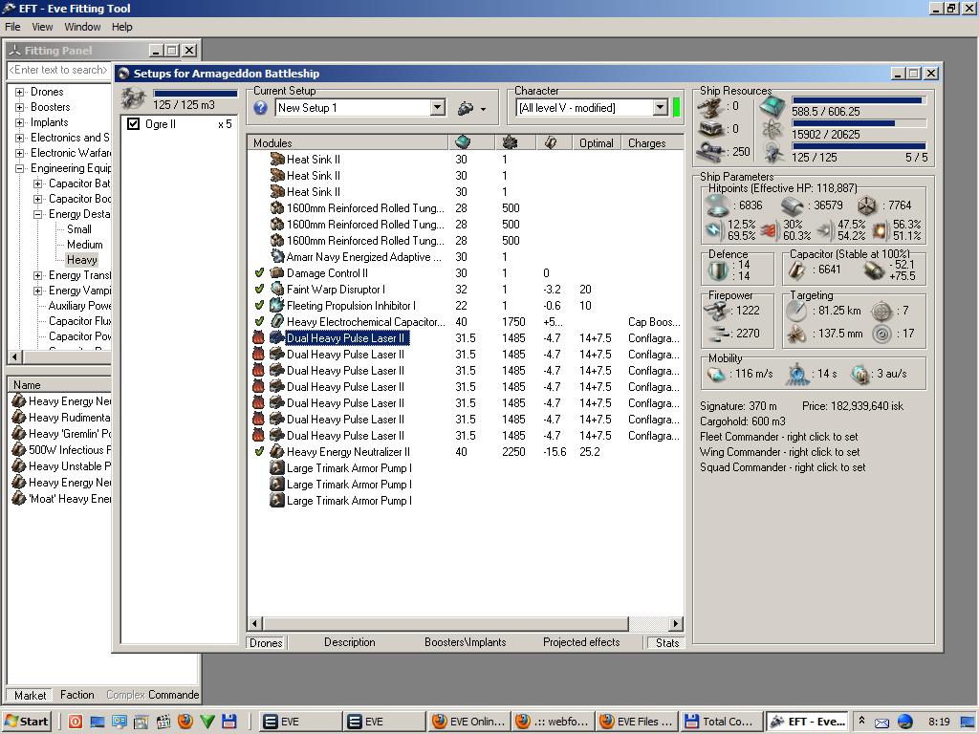Click the modules list horizontal scrollbar right arrow
Viewport: 979px width, 734px height.
(676, 623)
